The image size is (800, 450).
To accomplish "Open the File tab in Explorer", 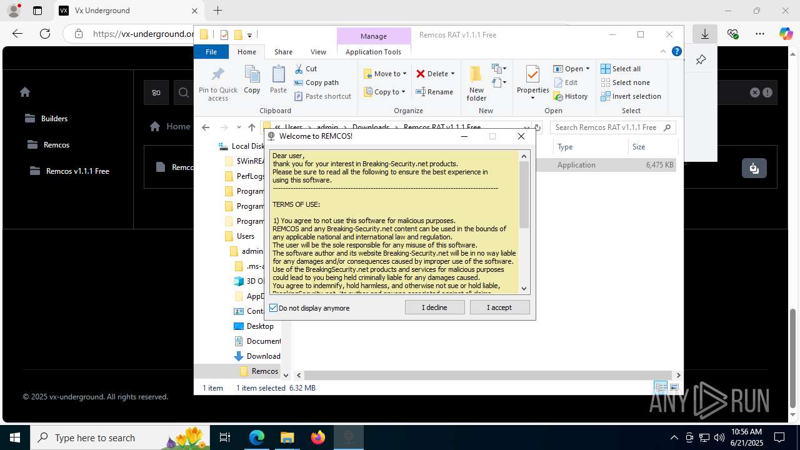I will pos(211,52).
